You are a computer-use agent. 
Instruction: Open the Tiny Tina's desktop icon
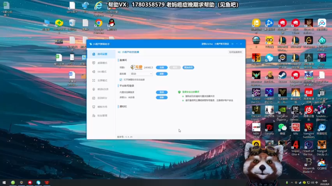point(322,61)
